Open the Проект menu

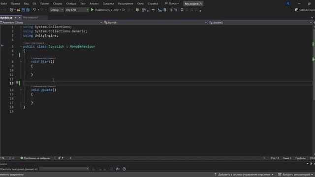(45, 3)
